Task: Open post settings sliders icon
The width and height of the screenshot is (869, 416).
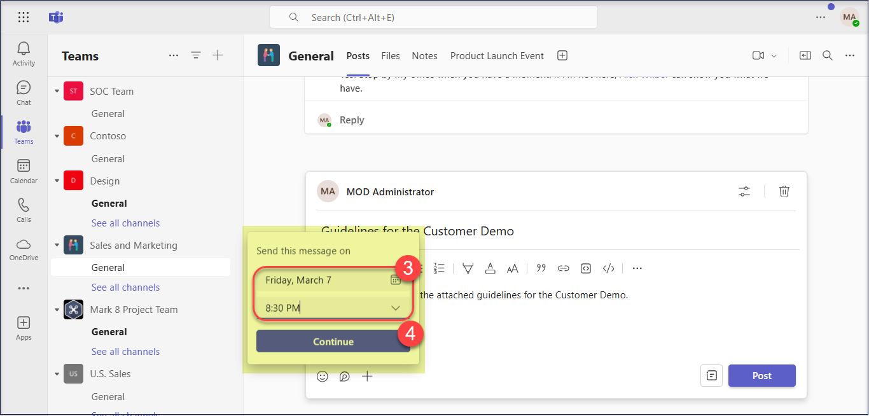Action: [x=744, y=191]
